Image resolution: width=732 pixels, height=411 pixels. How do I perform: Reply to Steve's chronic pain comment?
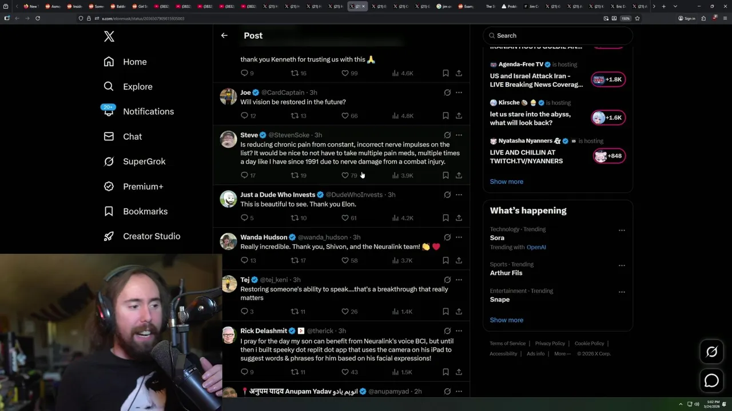click(248, 175)
